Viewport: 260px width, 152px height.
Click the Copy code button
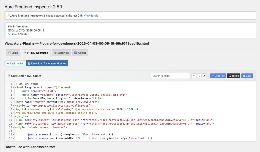(x=247, y=76)
